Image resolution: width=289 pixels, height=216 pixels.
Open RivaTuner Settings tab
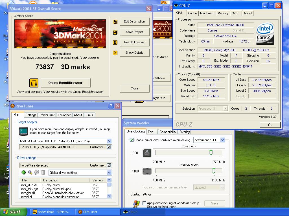pos(31,115)
